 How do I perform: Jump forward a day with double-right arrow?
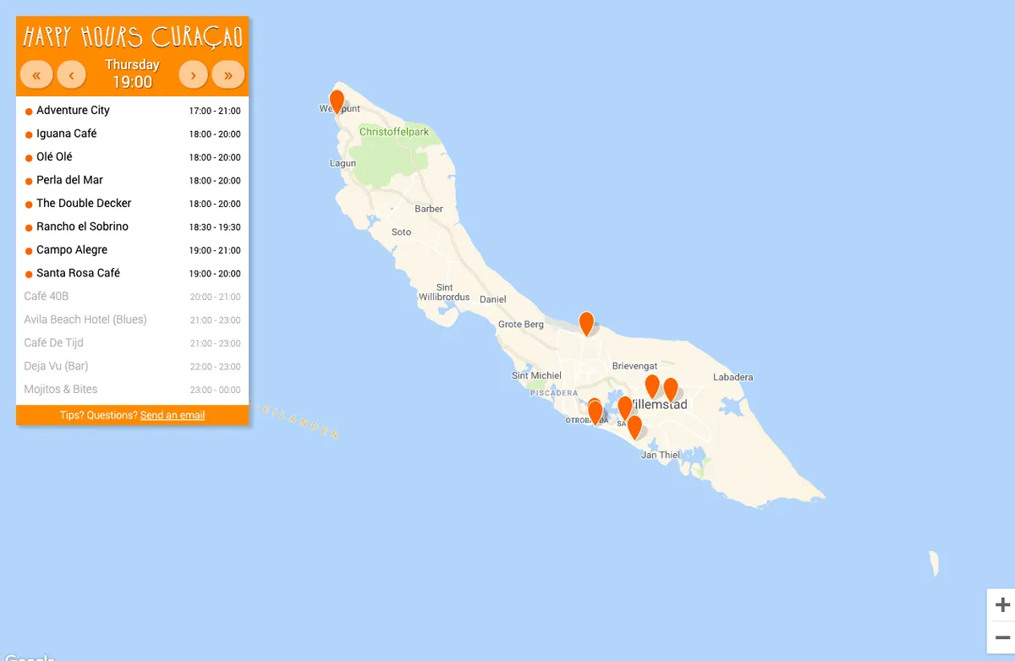pos(228,74)
